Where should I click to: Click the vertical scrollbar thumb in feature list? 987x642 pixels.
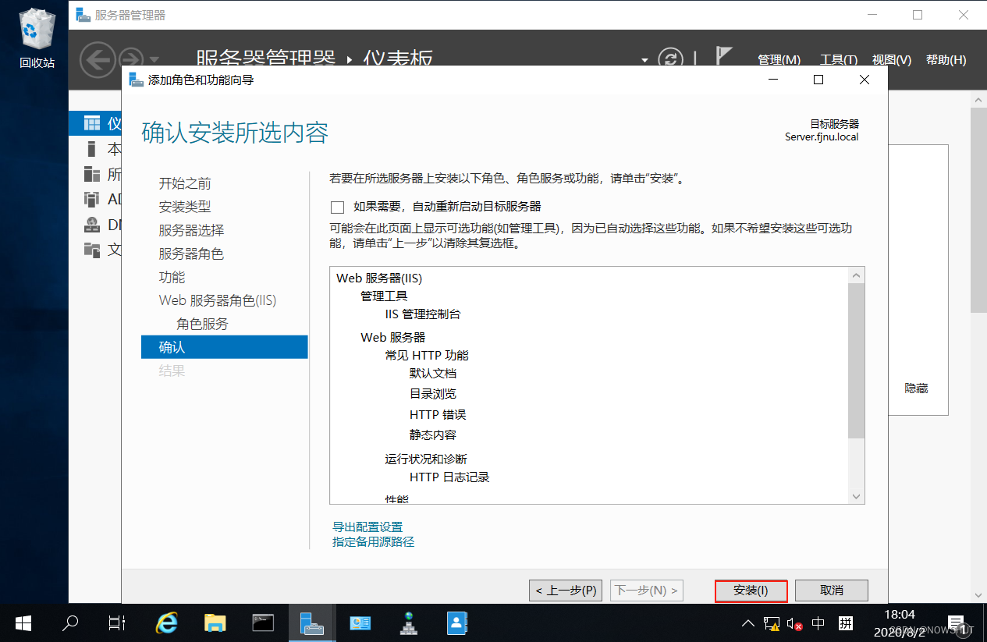(857, 360)
